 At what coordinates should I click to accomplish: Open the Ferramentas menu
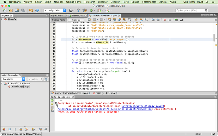[149, 2]
